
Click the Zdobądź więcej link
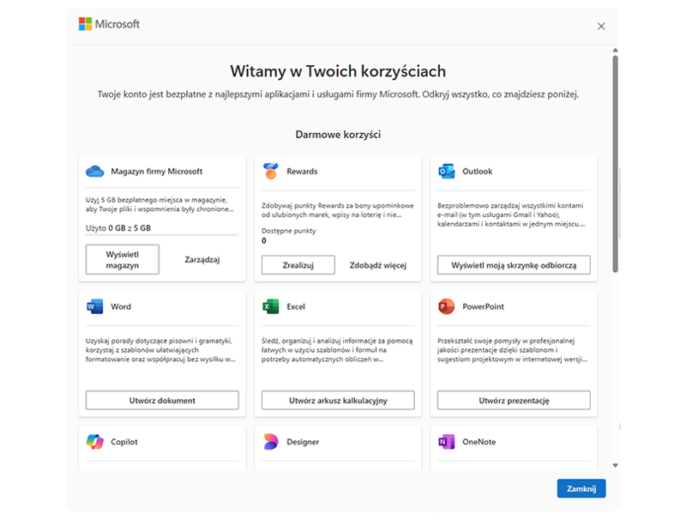[378, 265]
